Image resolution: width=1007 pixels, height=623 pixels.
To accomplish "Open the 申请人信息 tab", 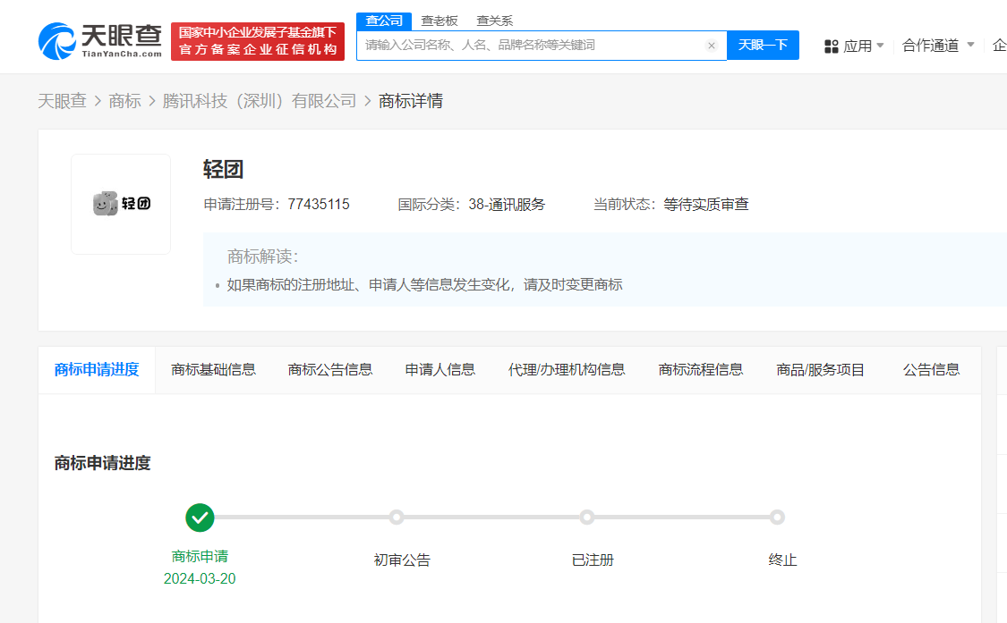I will pyautogui.click(x=439, y=368).
